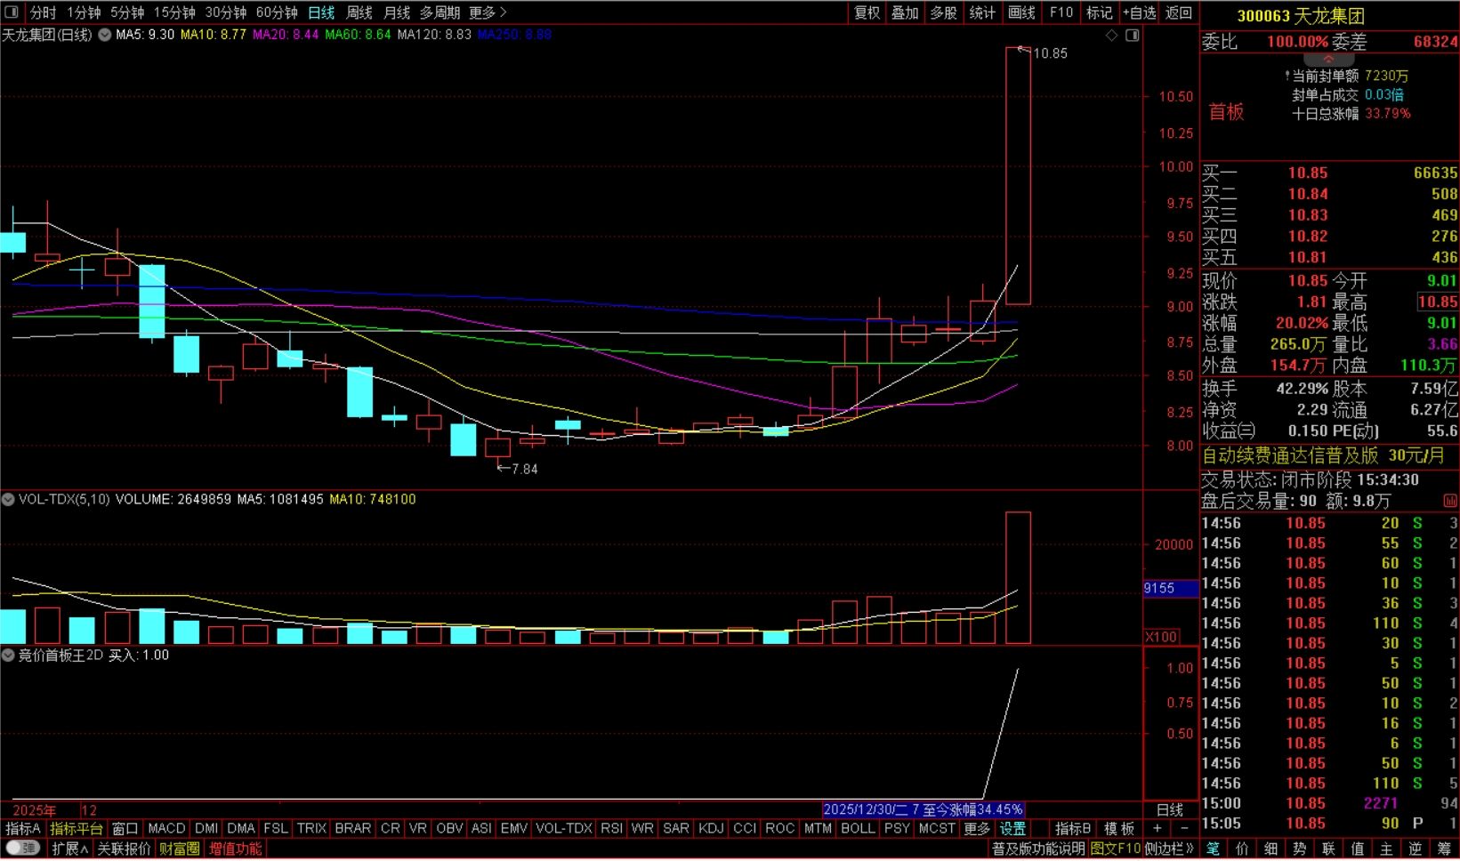Viewport: 1460px width, 861px height.
Task: Switch to the 分时 intraday view
Action: click(43, 12)
